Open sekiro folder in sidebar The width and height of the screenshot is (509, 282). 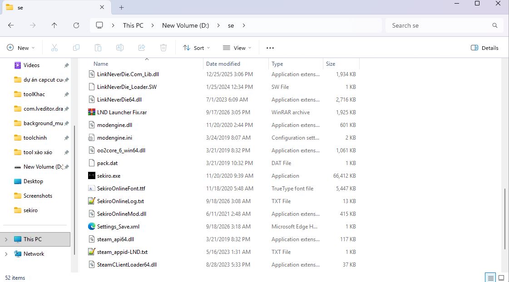30,210
